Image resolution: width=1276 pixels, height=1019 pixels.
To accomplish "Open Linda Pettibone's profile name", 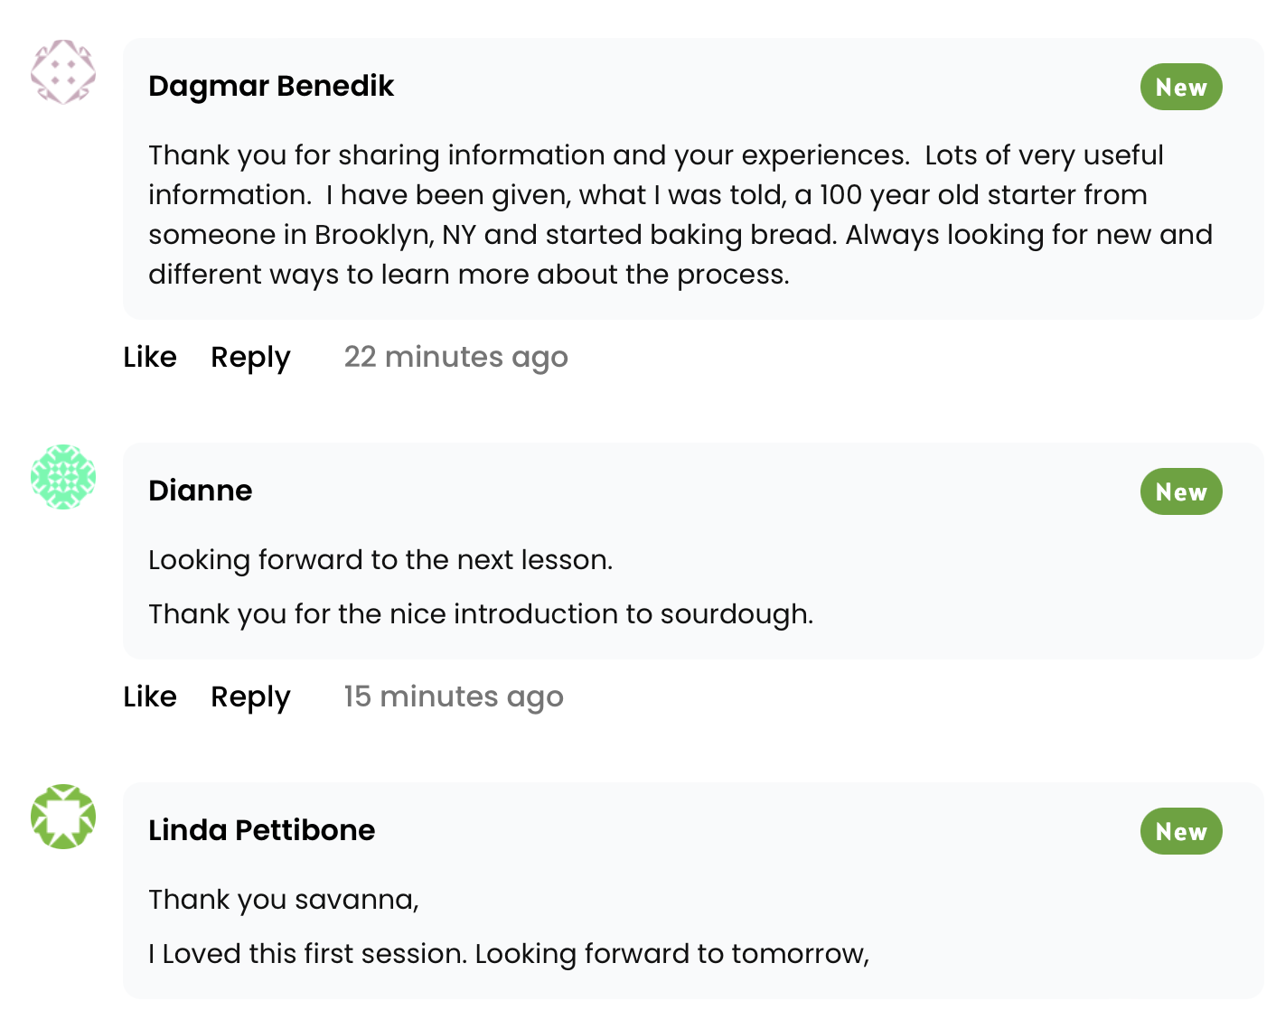I will click(261, 830).
